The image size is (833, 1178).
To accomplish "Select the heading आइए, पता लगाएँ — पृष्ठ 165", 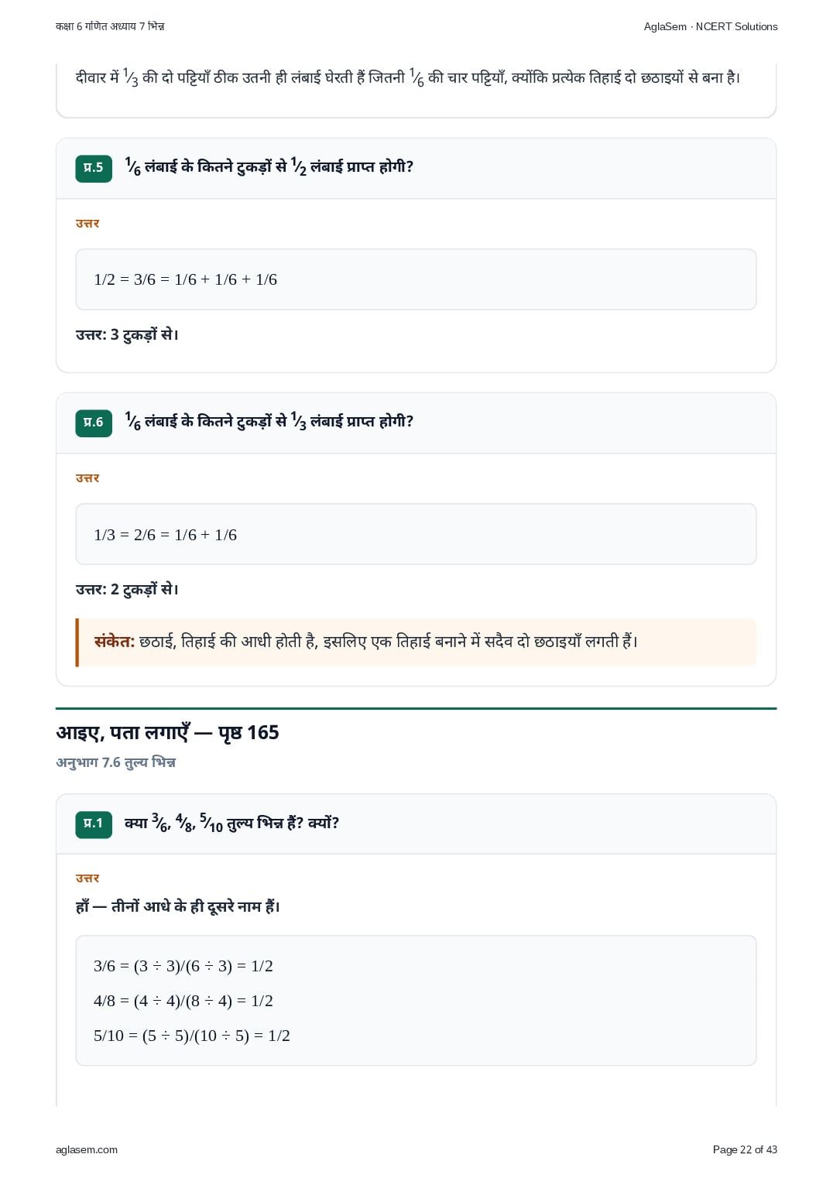I will pyautogui.click(x=167, y=732).
